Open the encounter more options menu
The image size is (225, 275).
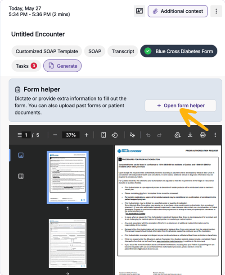coord(216,11)
